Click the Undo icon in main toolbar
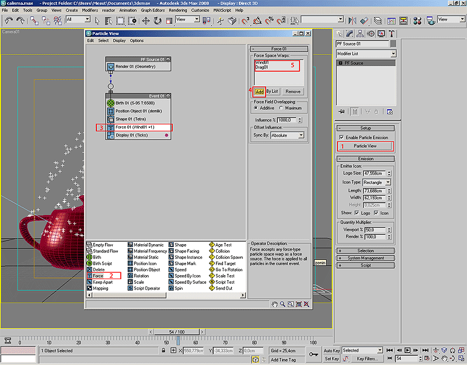The image size is (467, 365). tap(9, 20)
